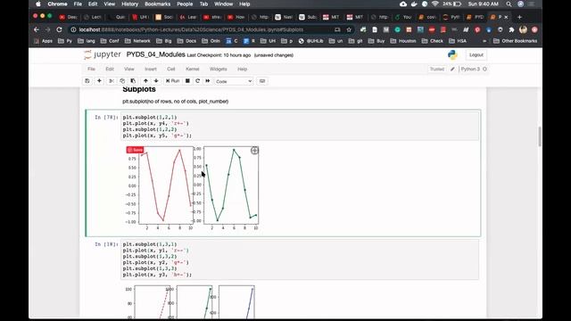Move the selected cell up
Viewport: 571px width, 321px height.
[x=145, y=81]
